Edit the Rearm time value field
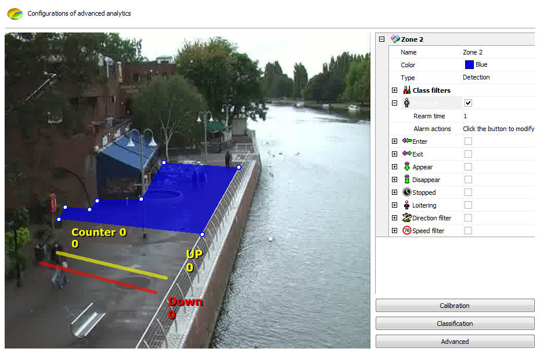The height and width of the screenshot is (352, 540). point(497,116)
